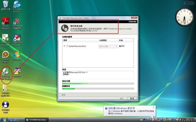Select the msiout2 desktop icon
This screenshot has width=196, height=122.
point(17,73)
